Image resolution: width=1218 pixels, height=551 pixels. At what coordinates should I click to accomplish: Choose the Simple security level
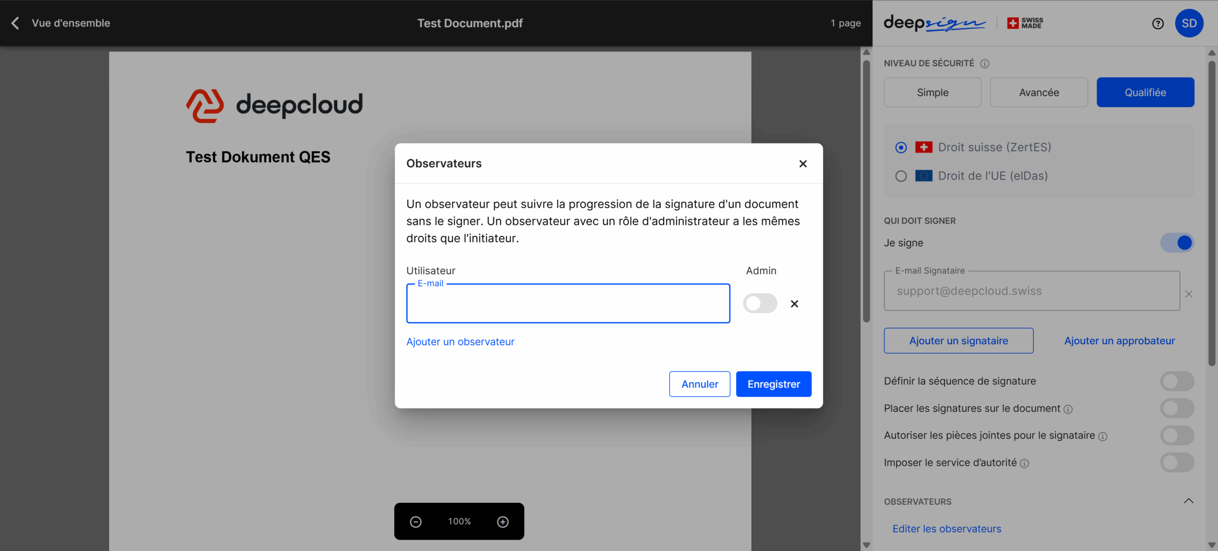pyautogui.click(x=932, y=92)
